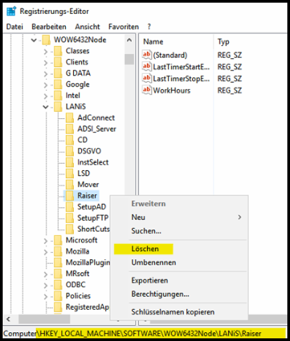Click the ADSI_Server folder icon

pyautogui.click(x=70, y=129)
